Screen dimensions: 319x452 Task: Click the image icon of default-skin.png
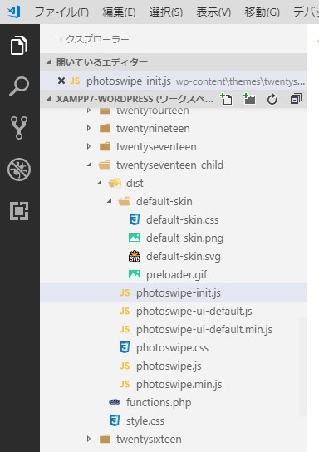[x=135, y=238]
